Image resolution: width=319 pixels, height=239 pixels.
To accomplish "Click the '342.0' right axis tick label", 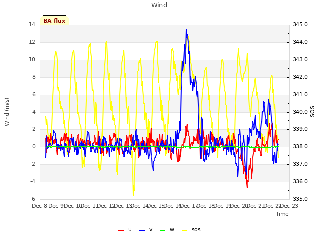I will pyautogui.click(x=300, y=77).
